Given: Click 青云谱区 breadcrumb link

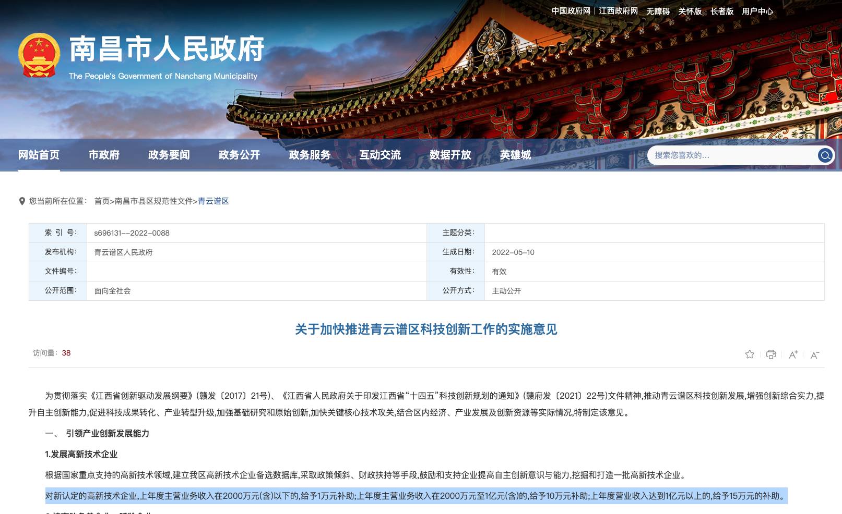Looking at the screenshot, I should [214, 201].
